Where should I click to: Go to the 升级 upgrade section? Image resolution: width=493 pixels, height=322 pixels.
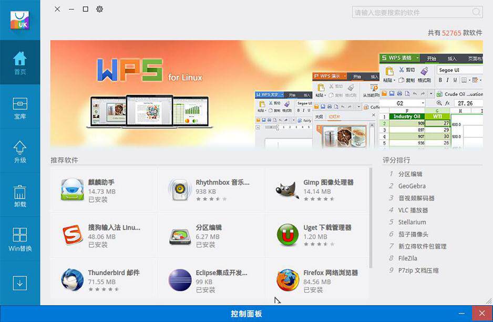(x=20, y=152)
